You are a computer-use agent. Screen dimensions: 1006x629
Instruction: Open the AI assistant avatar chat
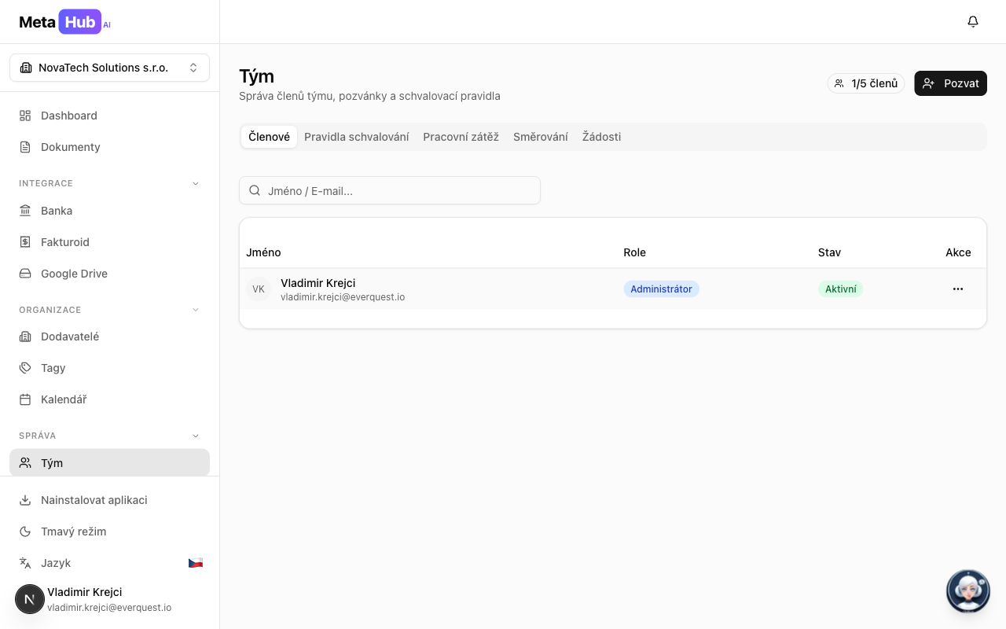[967, 590]
